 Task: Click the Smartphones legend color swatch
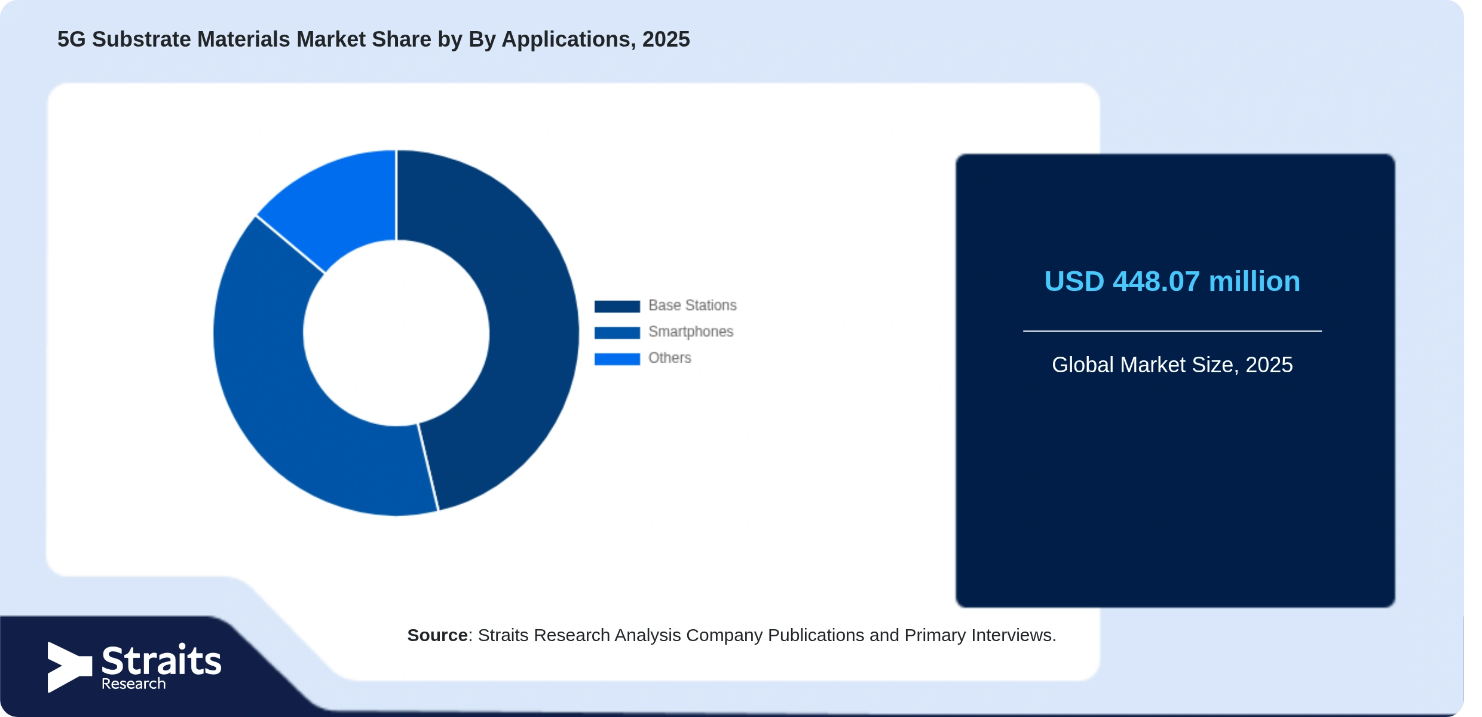point(617,332)
